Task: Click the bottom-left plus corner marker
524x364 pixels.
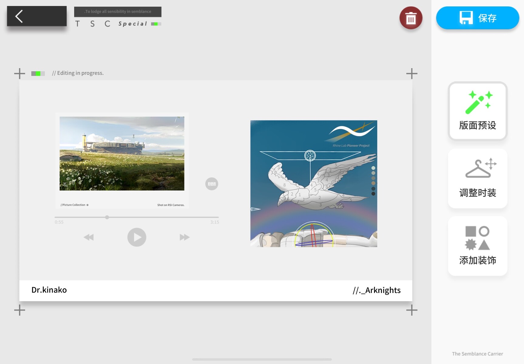Action: 20,310
